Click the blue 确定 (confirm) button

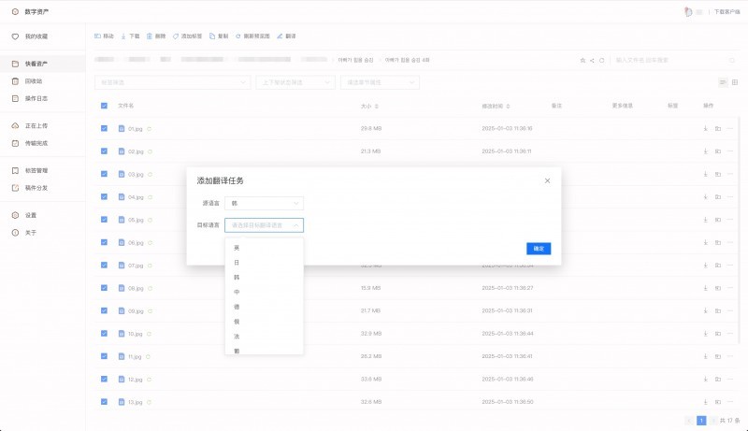coord(539,249)
